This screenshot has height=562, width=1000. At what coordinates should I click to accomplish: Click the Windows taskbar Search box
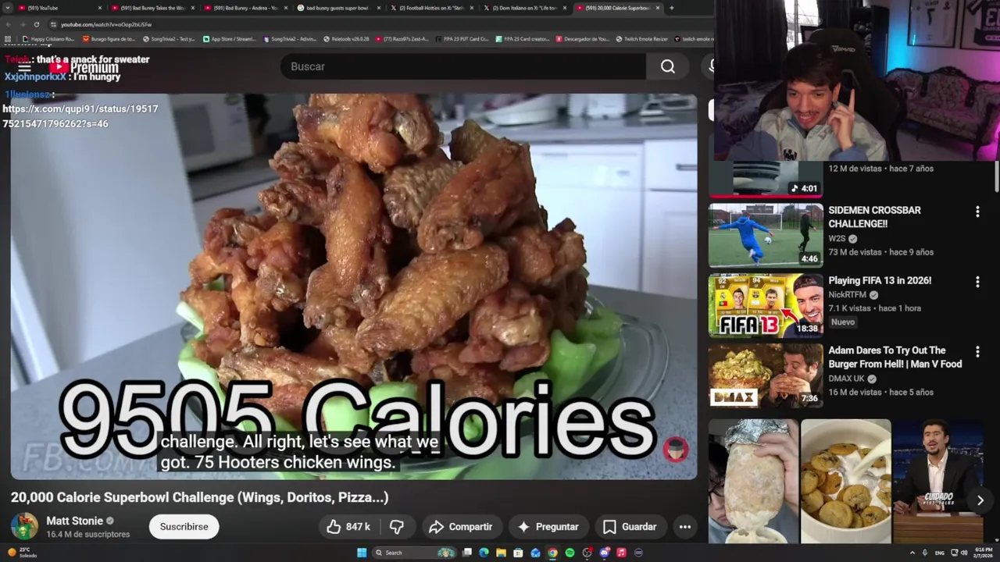(x=414, y=553)
